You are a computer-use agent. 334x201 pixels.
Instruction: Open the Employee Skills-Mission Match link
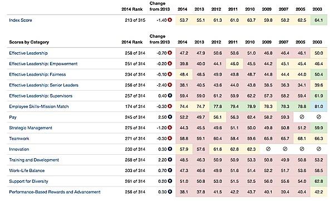click(39, 106)
